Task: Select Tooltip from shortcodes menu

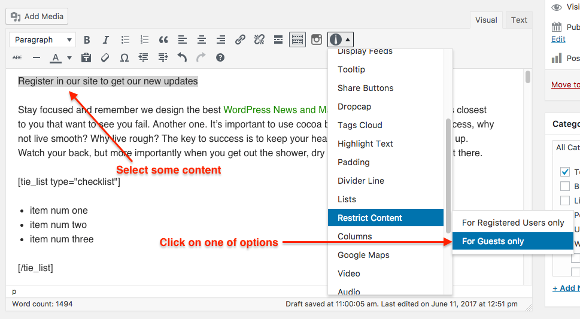Action: tap(386, 69)
